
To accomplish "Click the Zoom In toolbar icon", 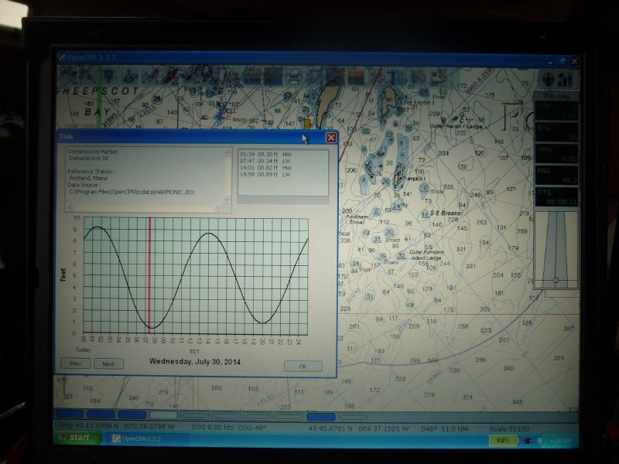I will point(67,76).
